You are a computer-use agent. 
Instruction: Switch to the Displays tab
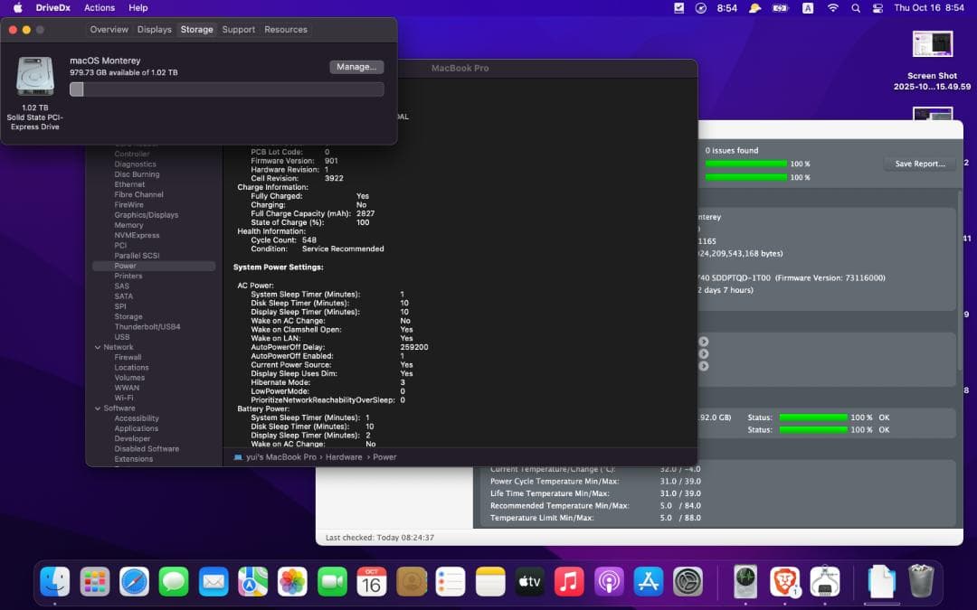tap(154, 29)
